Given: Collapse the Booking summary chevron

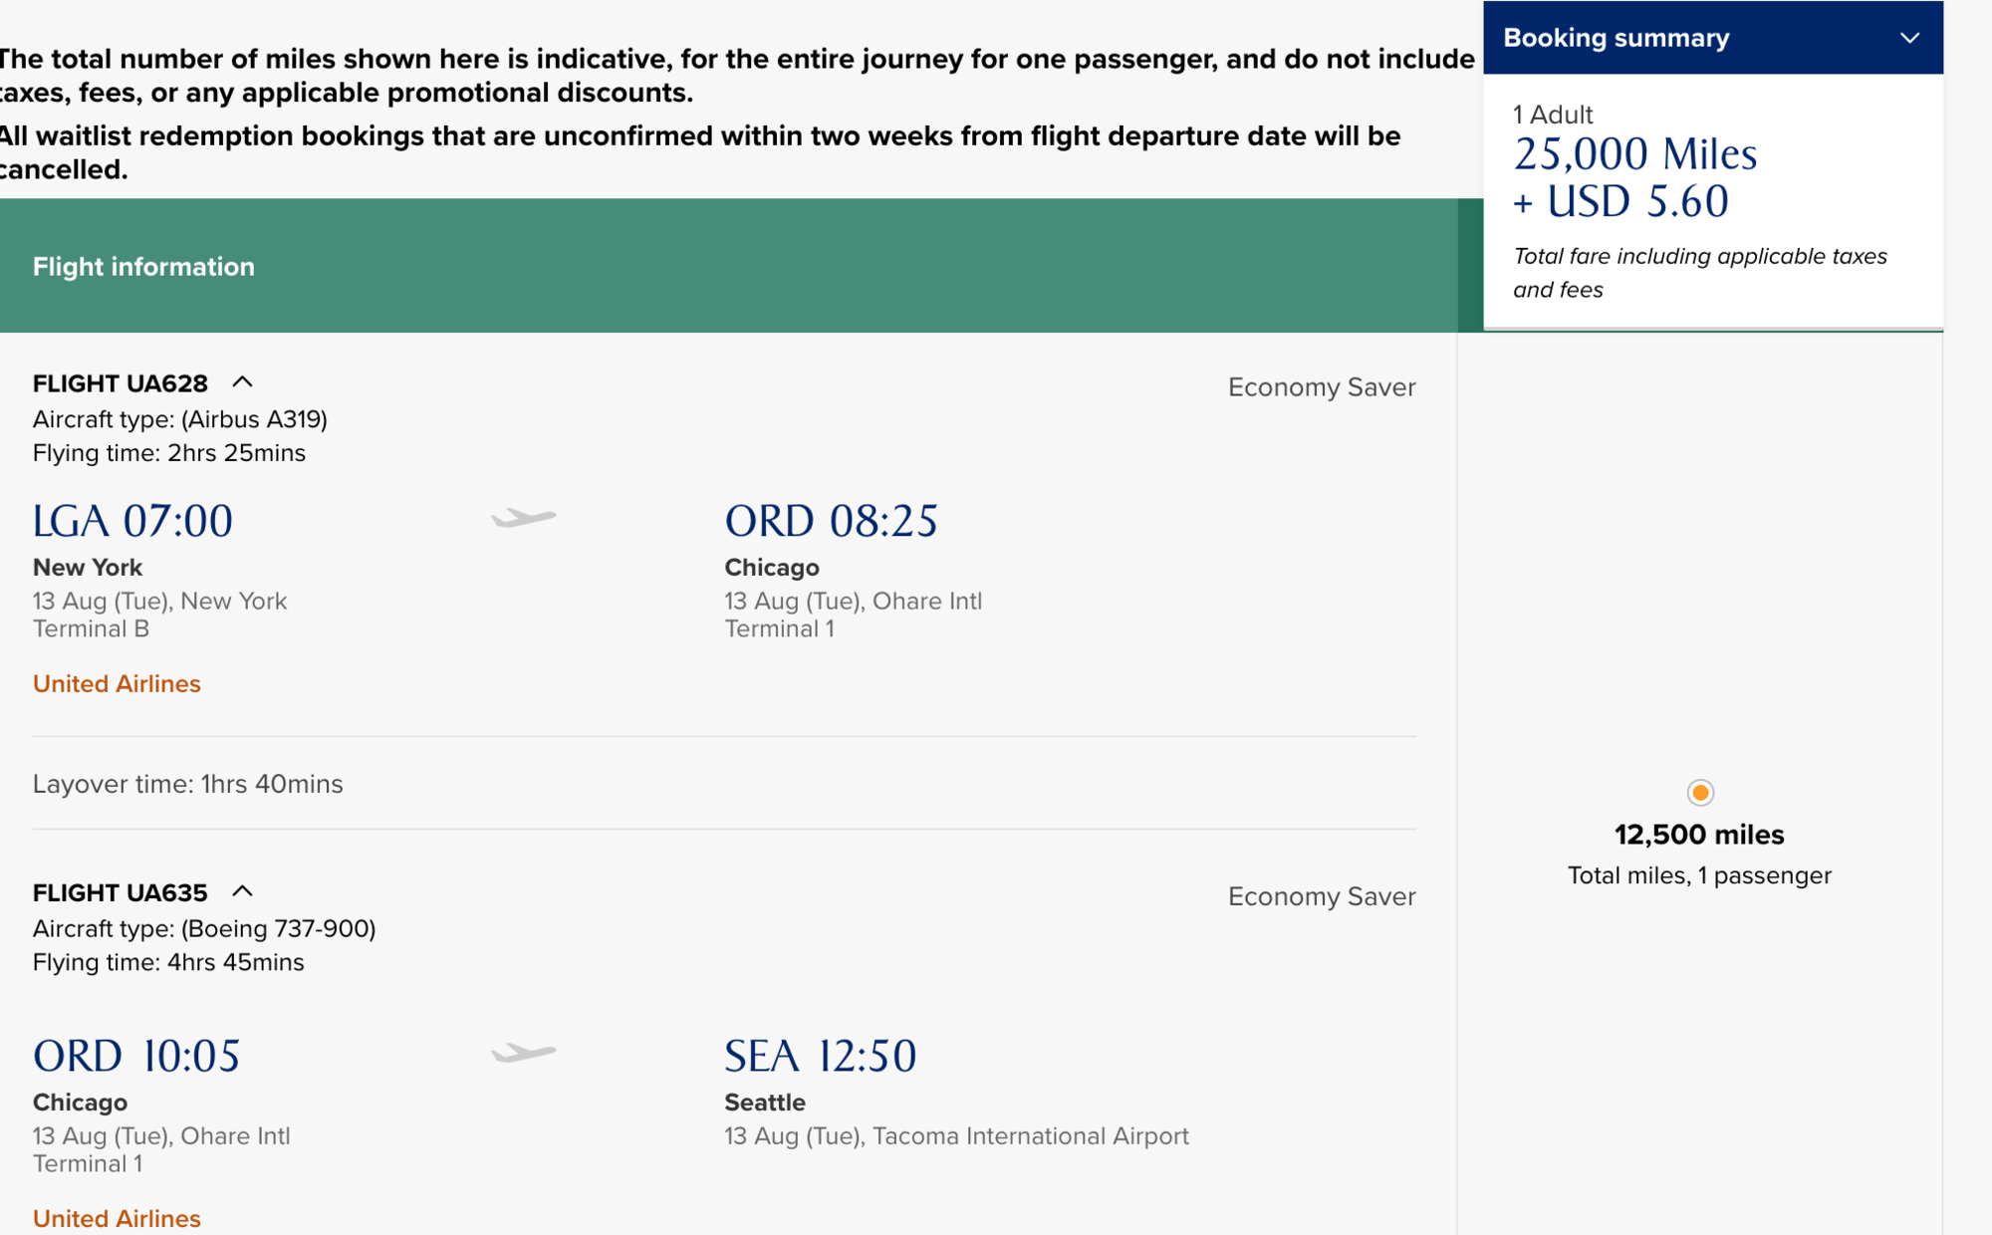Looking at the screenshot, I should (x=1908, y=38).
